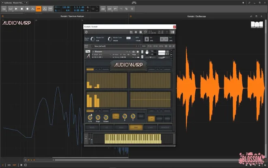Click the 4/4 time signature value
Screen dimensions: 268x168
click(x=68, y=11)
